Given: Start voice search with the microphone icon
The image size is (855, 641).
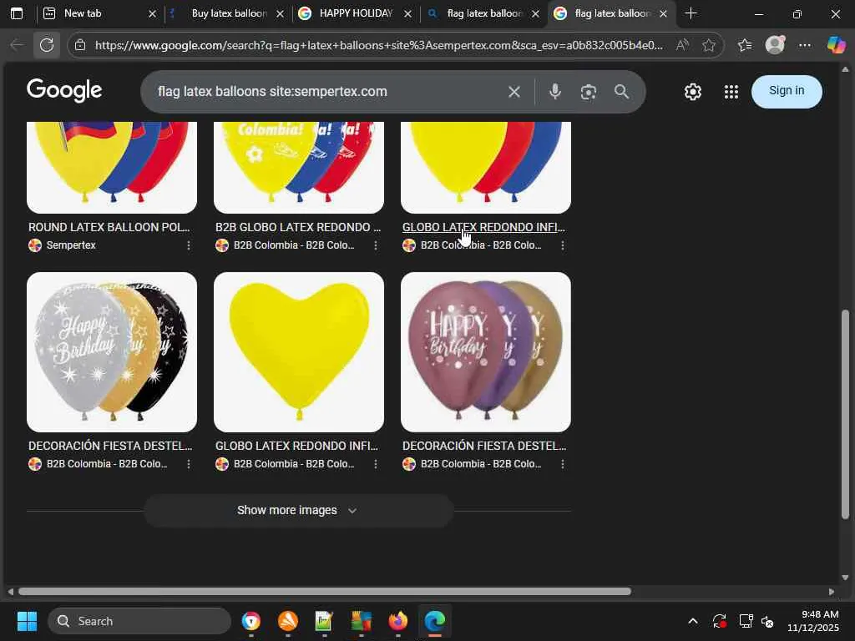Looking at the screenshot, I should tap(554, 92).
